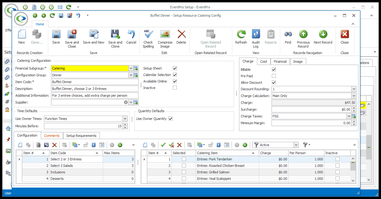The width and height of the screenshot is (381, 199).
Task: Toggle the Billable checkbox
Action: click(274, 70)
